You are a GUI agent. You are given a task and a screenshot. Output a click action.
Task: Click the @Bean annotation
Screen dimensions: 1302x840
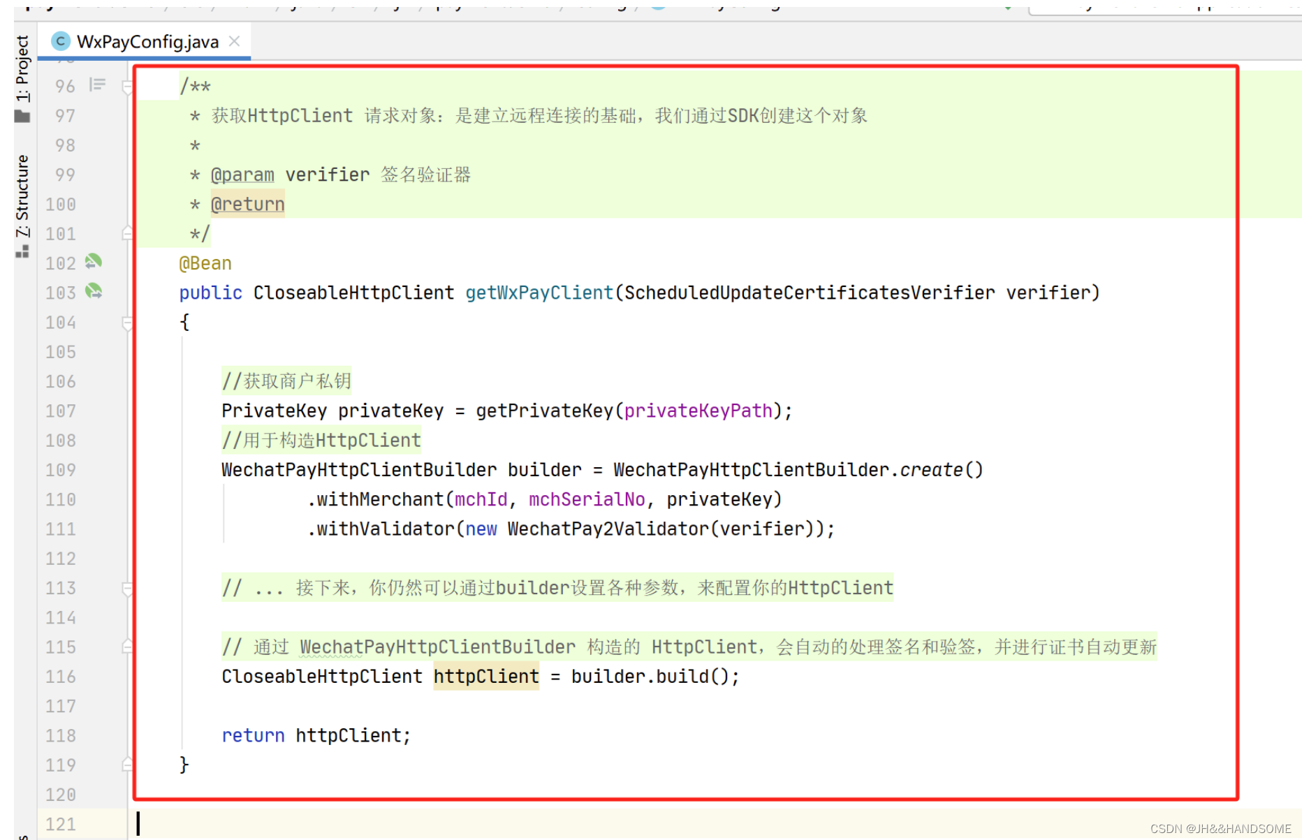pos(205,263)
